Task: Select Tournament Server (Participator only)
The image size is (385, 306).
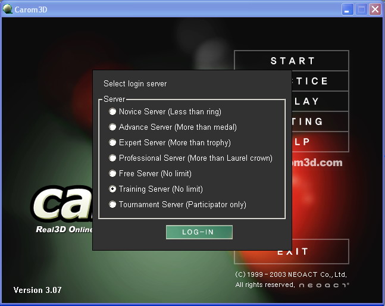Action: tap(112, 204)
